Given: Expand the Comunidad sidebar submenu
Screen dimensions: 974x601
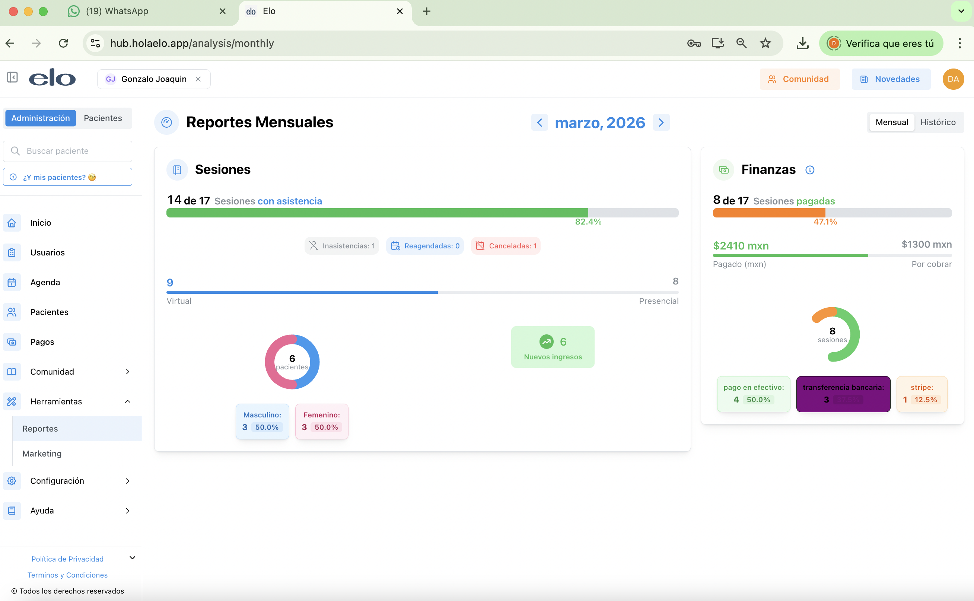Looking at the screenshot, I should pyautogui.click(x=127, y=372).
